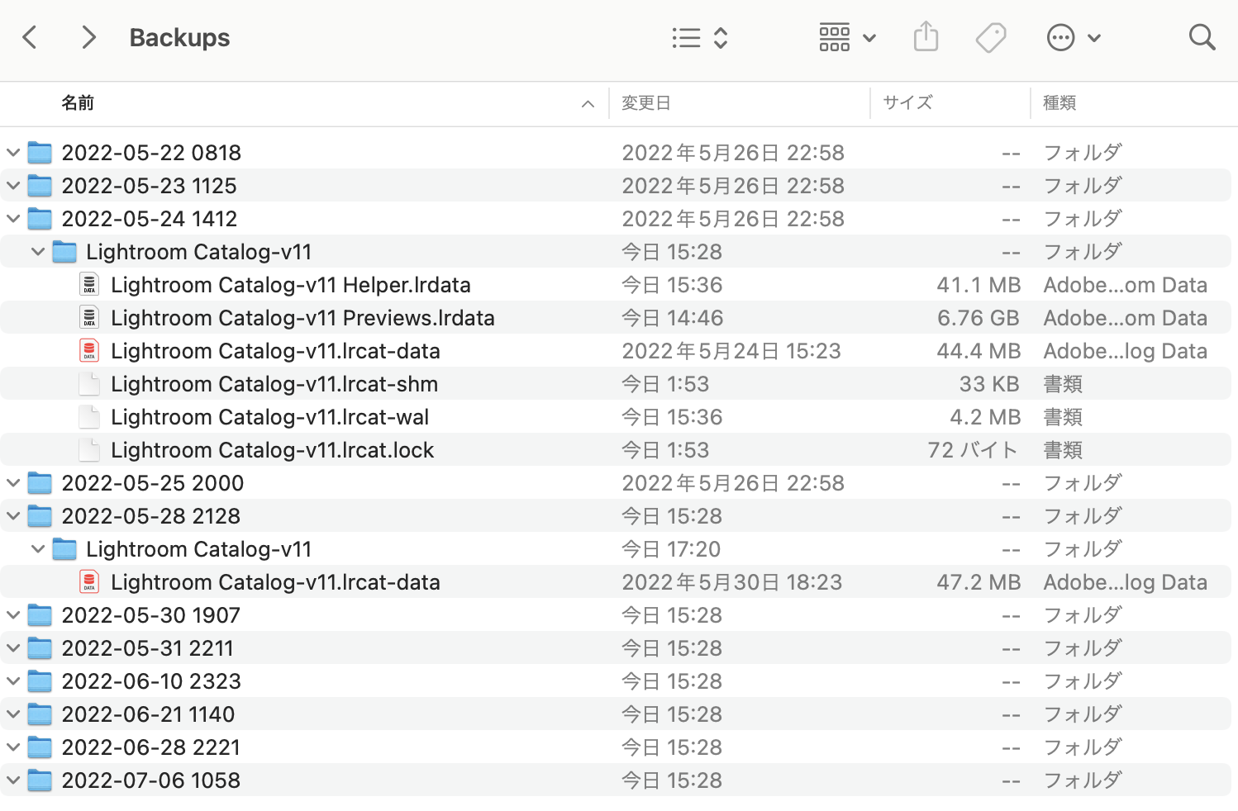This screenshot has height=811, width=1238.
Task: Open the more actions ellipsis menu
Action: click(x=1073, y=38)
